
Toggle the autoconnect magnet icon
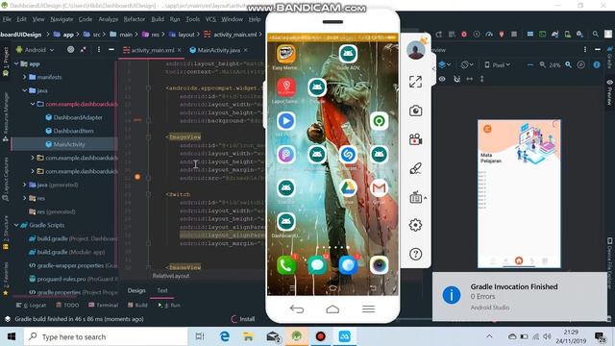click(456, 79)
